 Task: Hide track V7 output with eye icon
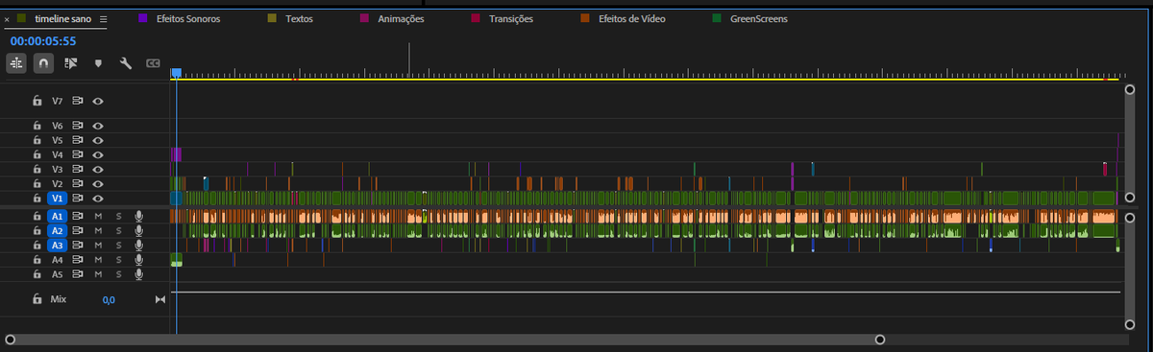[98, 101]
